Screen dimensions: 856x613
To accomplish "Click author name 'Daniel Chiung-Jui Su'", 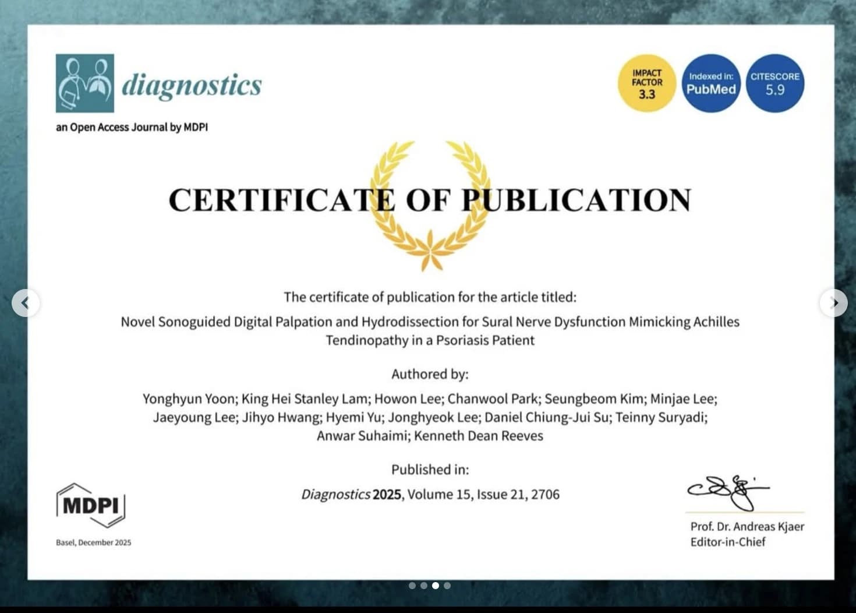I will tap(547, 418).
